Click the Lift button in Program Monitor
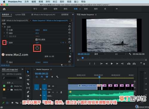This screenshot has height=109, width=149. [x=129, y=63]
